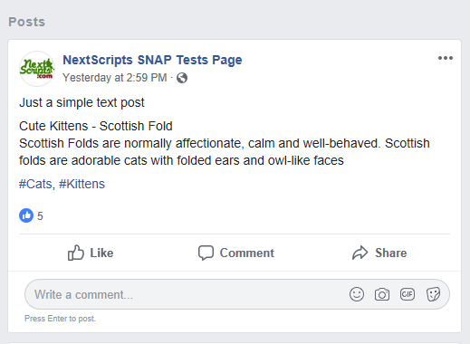Open the sticker picker icon
This screenshot has width=470, height=344.
[433, 294]
